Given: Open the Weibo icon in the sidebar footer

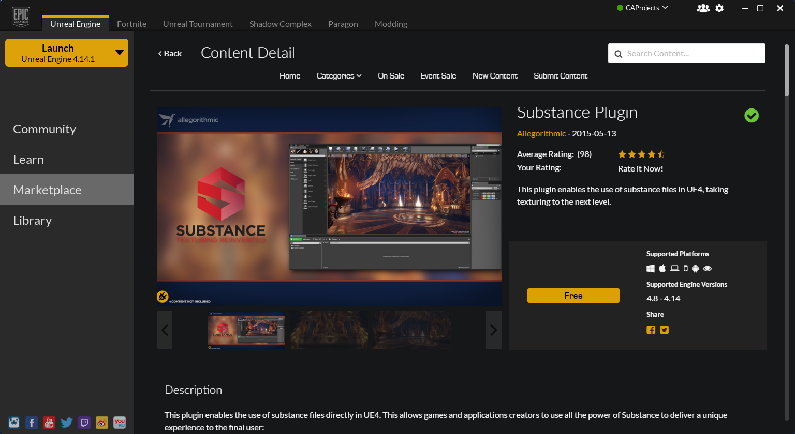Looking at the screenshot, I should pos(102,423).
